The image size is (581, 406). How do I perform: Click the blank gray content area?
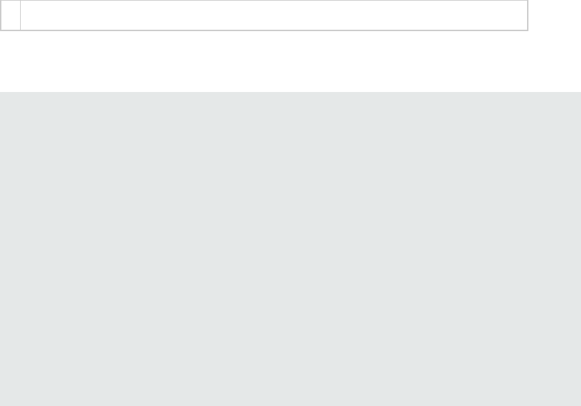point(290,249)
